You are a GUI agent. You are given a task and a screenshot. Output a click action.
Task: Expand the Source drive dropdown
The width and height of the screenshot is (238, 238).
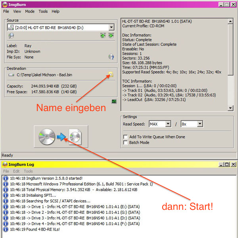click(x=111, y=27)
